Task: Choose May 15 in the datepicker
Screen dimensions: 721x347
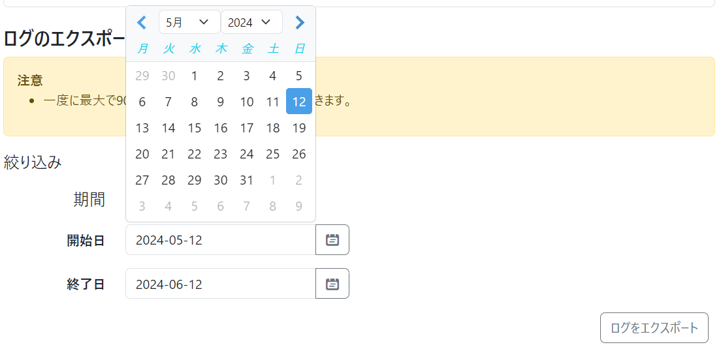Action: click(x=195, y=128)
